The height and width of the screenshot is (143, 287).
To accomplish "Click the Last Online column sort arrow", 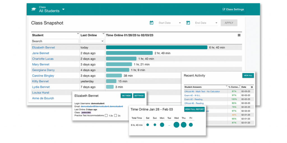I will tap(103, 34).
